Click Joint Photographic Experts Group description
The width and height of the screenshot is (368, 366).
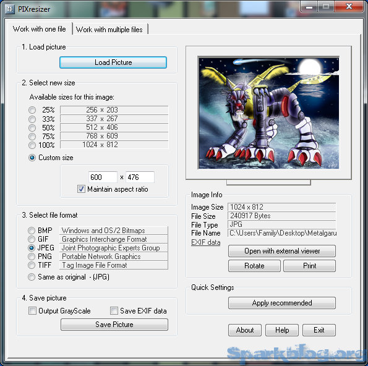coord(114,248)
